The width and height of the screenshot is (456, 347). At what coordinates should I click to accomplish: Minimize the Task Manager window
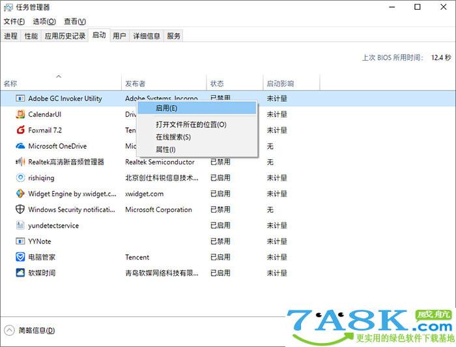coord(392,7)
